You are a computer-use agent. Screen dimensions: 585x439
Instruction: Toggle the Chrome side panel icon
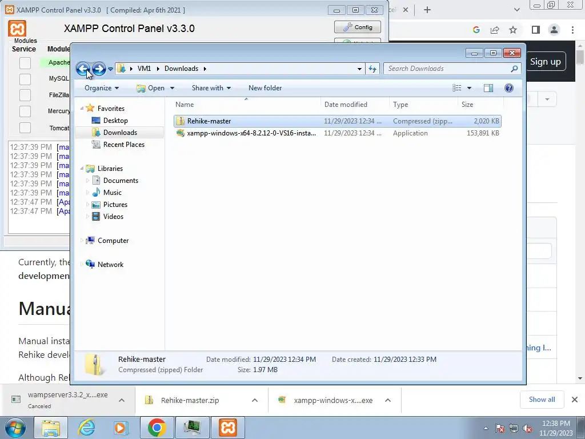point(536,30)
